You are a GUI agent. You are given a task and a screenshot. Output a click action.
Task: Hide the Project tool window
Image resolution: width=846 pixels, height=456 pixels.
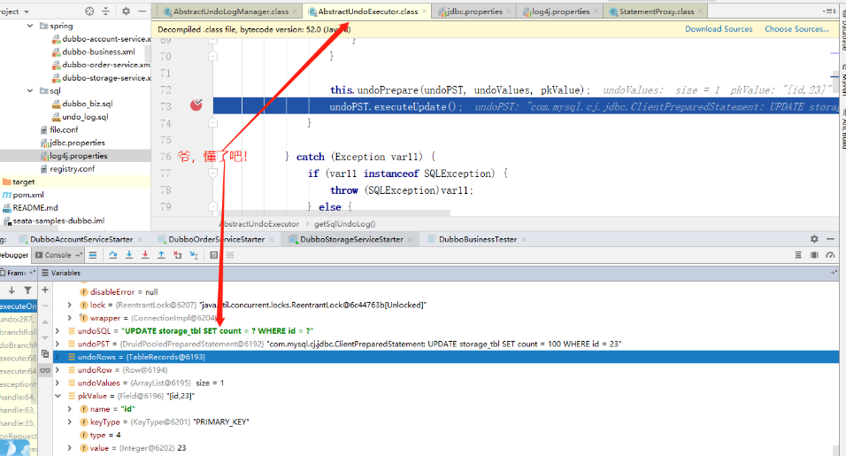(x=142, y=12)
